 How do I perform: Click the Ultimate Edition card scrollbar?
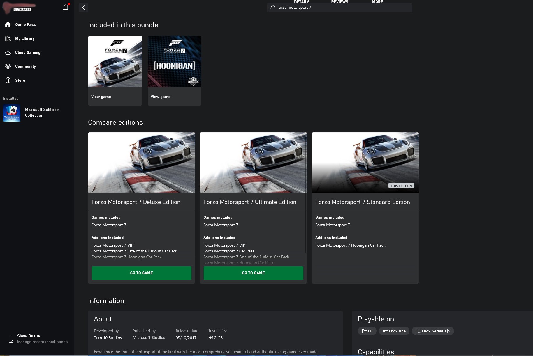(x=306, y=193)
